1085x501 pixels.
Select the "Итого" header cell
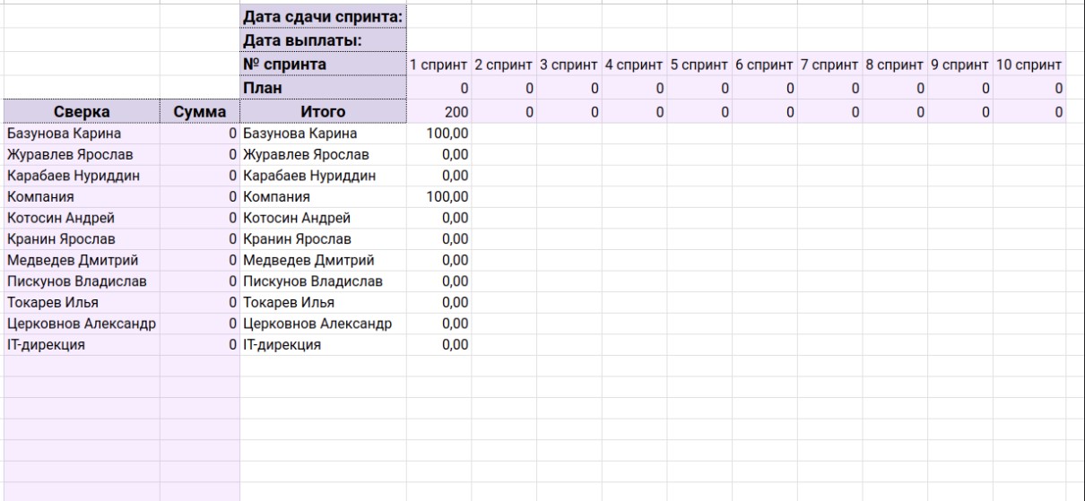tap(323, 111)
